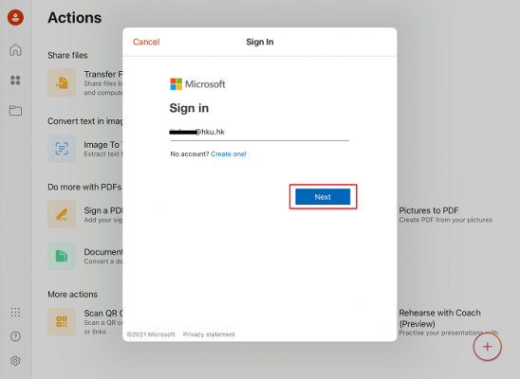
Task: Click the ©2021 Microsoft footer text
Action: 151,334
